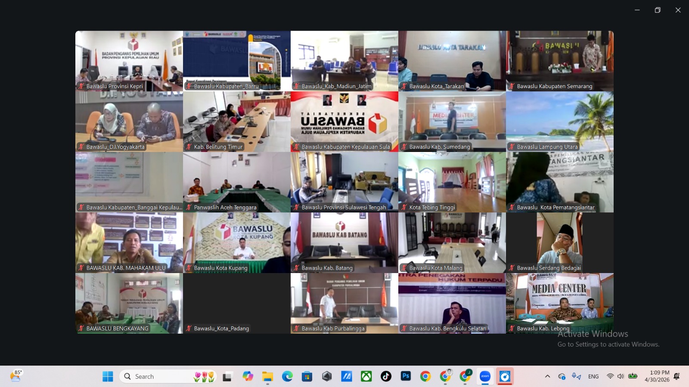Click the 'BAWASLU KAB. MAHAKAM ULU' name label
This screenshot has width=689, height=387.
click(x=126, y=268)
